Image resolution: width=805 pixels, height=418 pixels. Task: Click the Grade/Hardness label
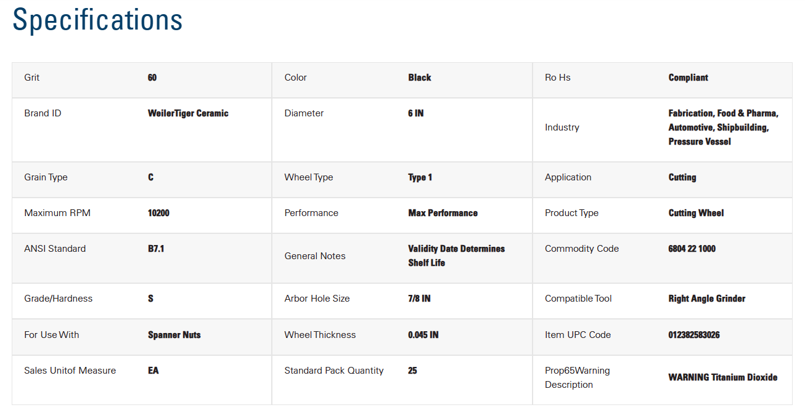coord(58,299)
